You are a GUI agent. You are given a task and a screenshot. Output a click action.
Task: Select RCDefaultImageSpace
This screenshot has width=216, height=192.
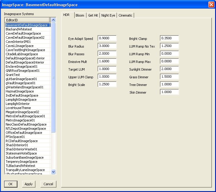pyautogui.click(x=27, y=141)
